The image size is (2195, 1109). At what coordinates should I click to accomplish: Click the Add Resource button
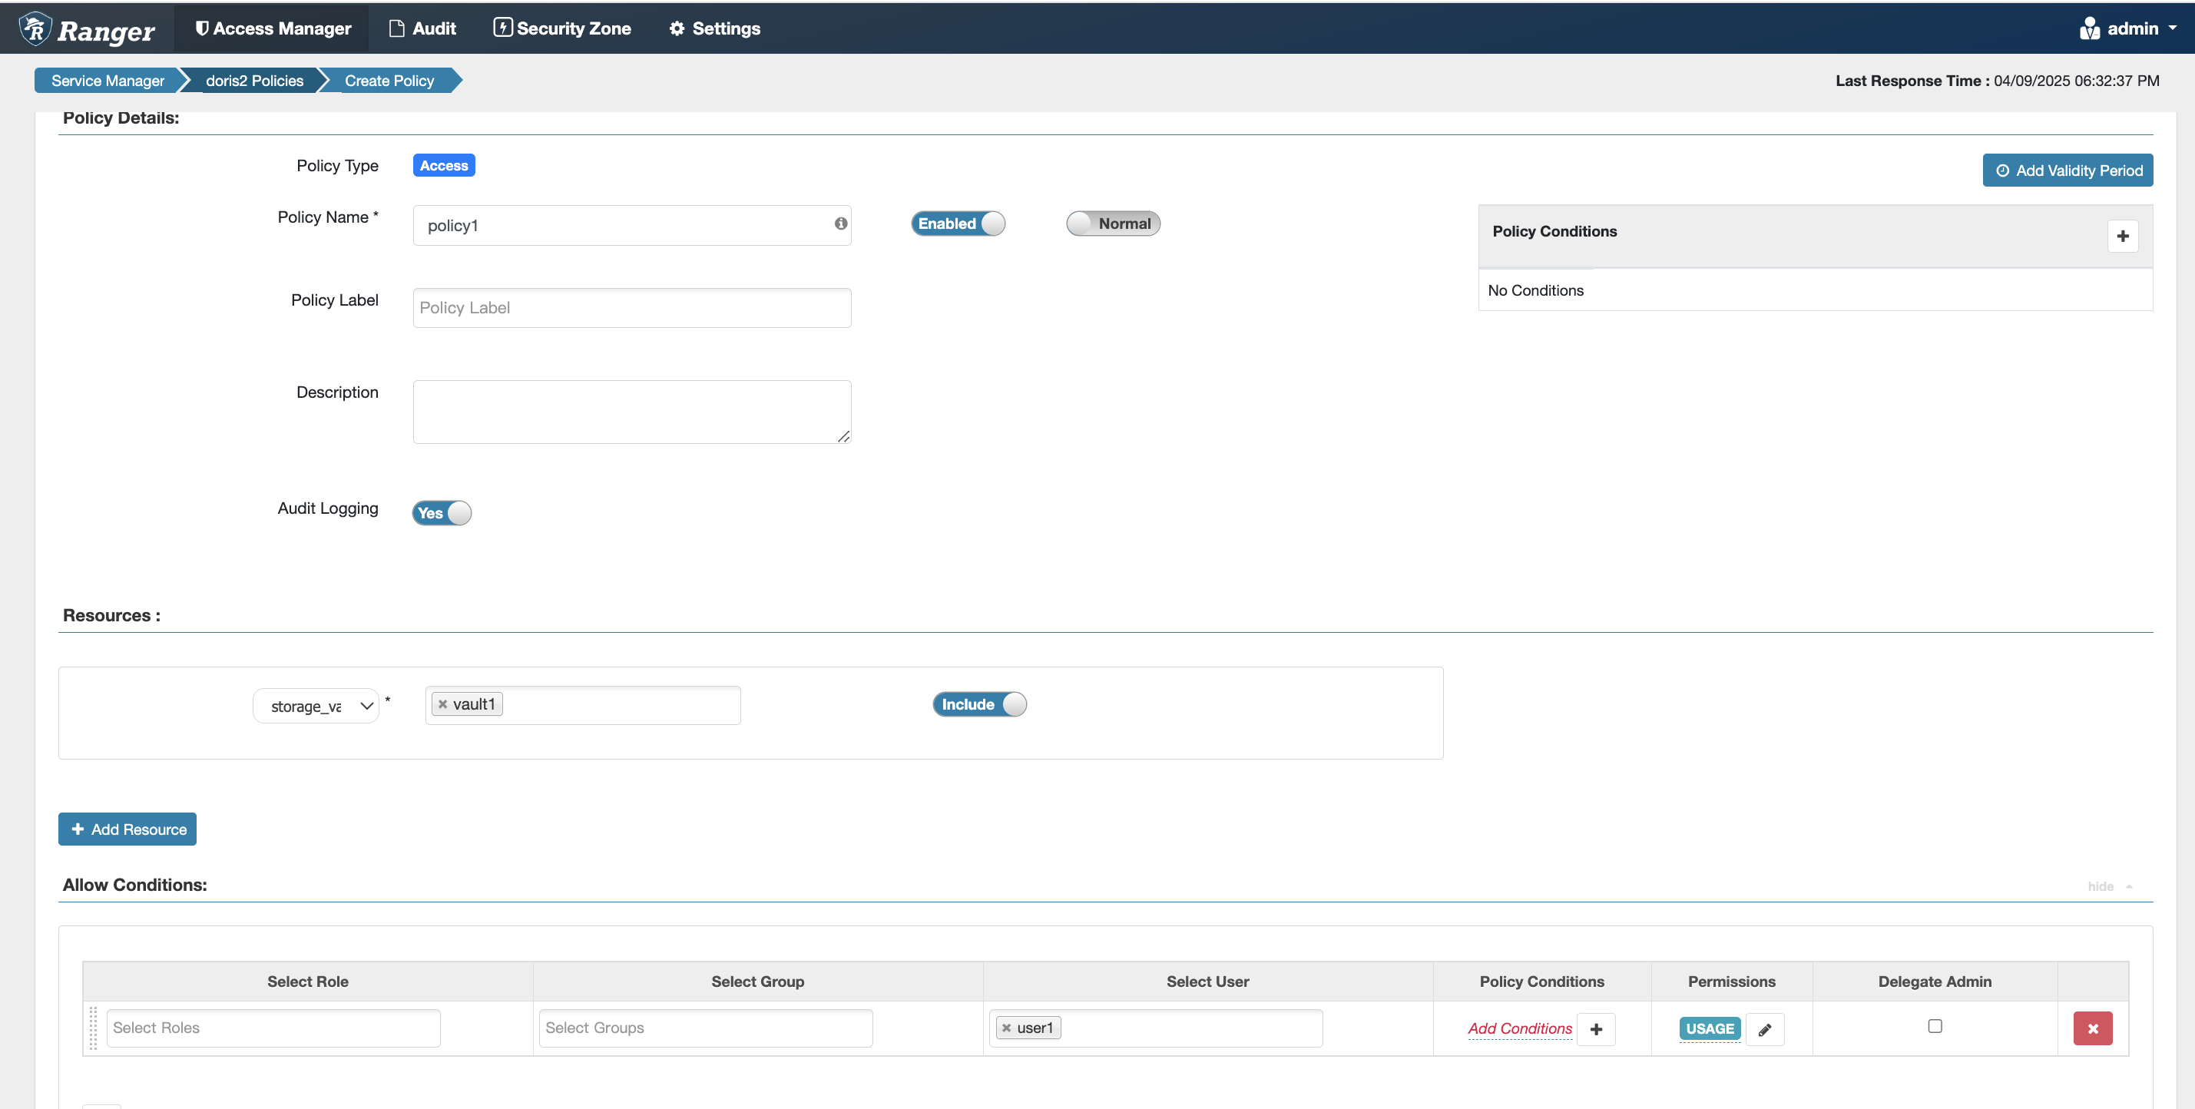pos(127,829)
